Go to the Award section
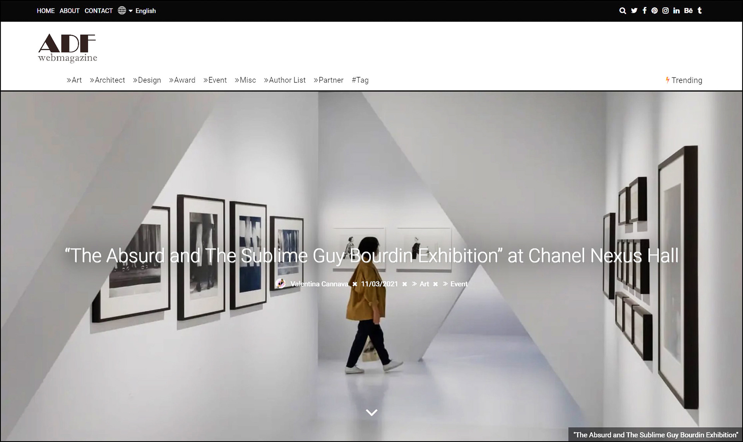The width and height of the screenshot is (743, 442). click(182, 80)
